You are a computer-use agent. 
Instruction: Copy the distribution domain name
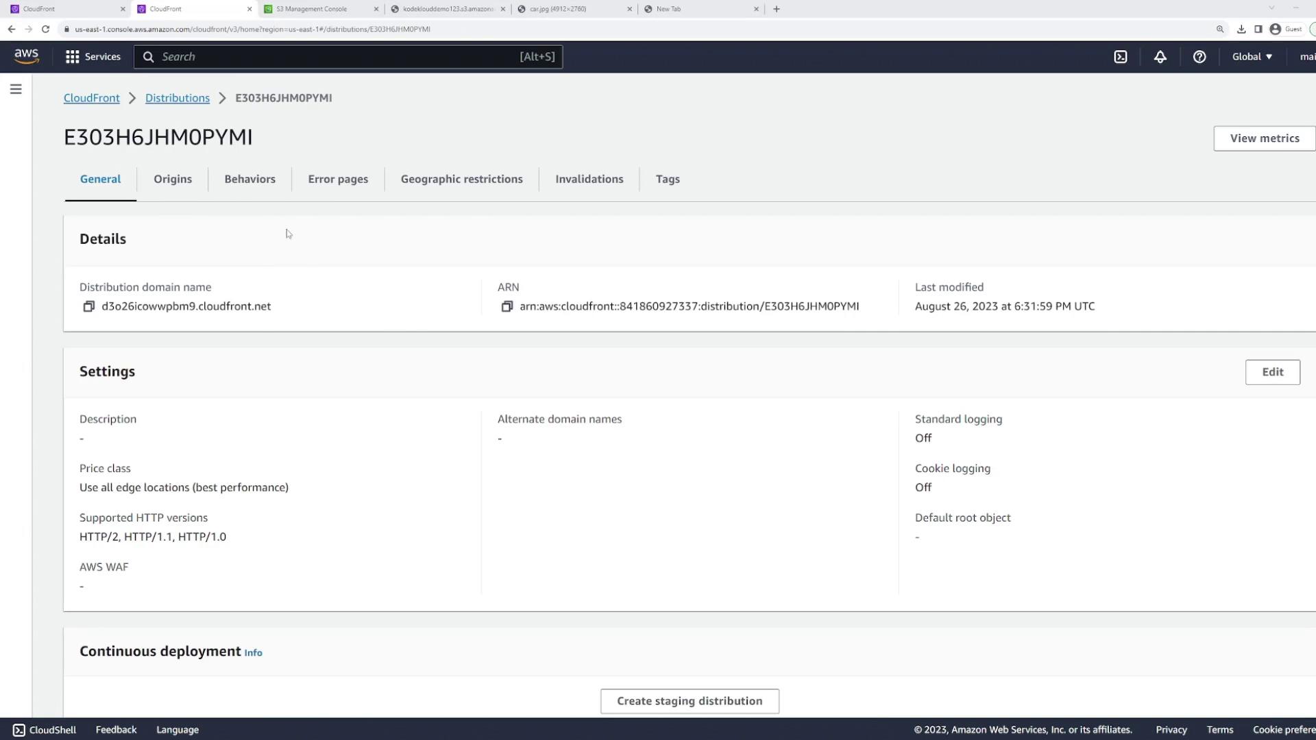point(88,306)
